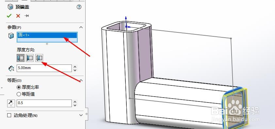Click the reverse direction arrow icon
The height and width of the screenshot is (129, 275).
tap(11, 103)
